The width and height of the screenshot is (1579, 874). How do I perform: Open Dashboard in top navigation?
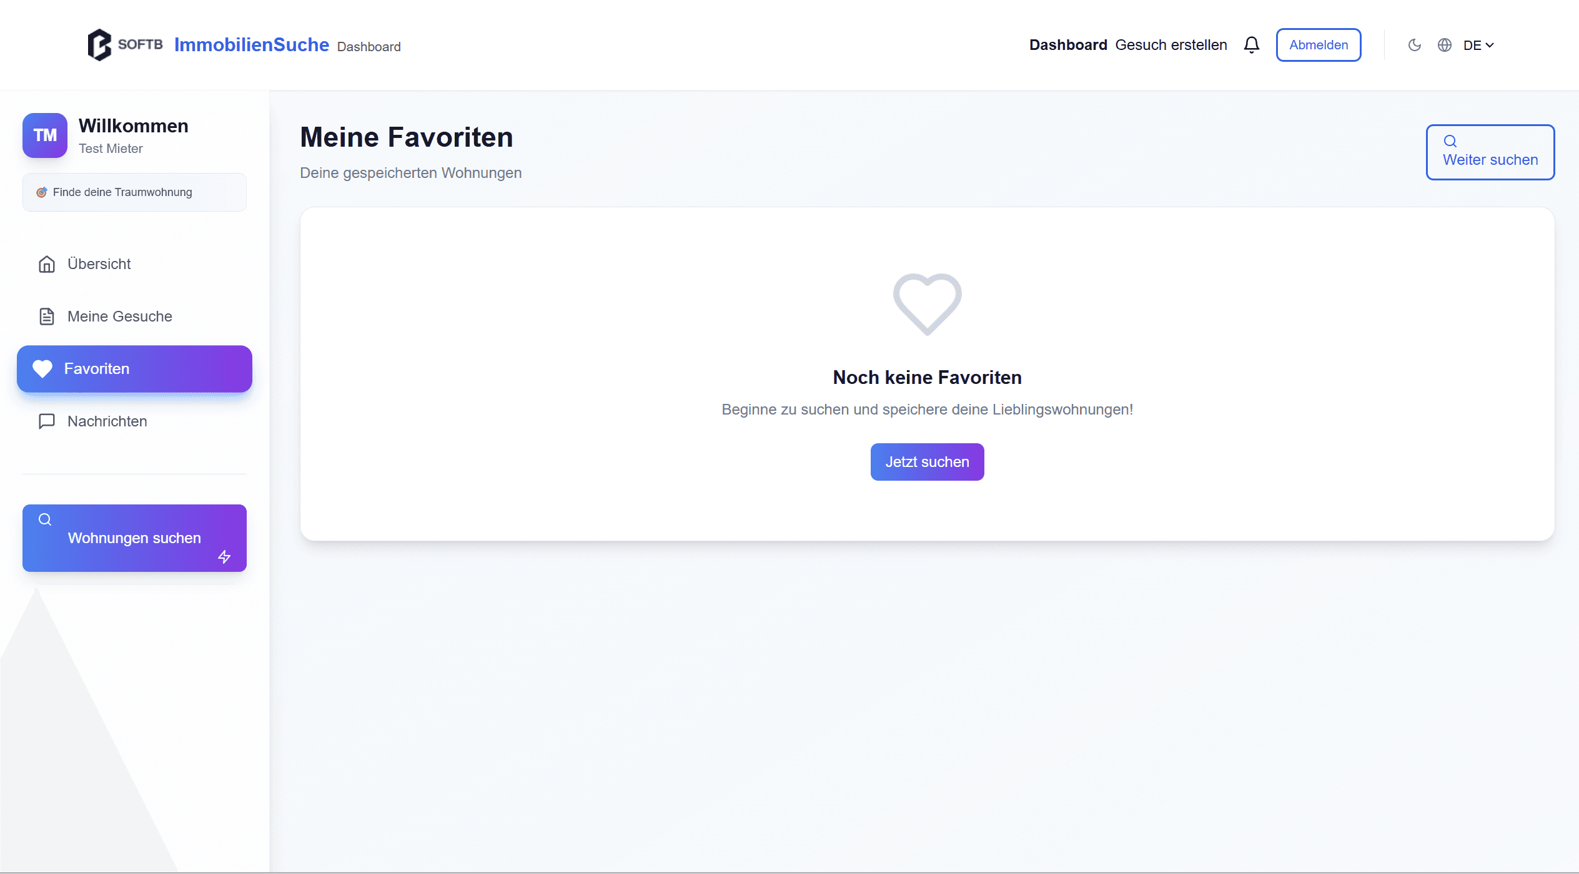[x=1068, y=45]
